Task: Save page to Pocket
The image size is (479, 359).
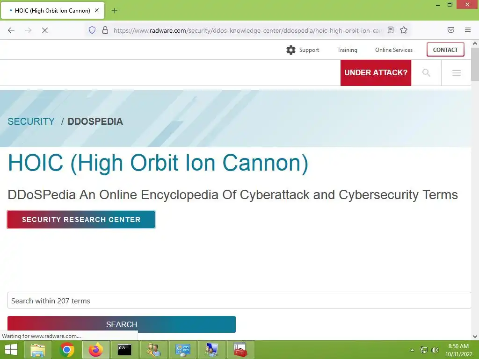Action: [x=450, y=30]
